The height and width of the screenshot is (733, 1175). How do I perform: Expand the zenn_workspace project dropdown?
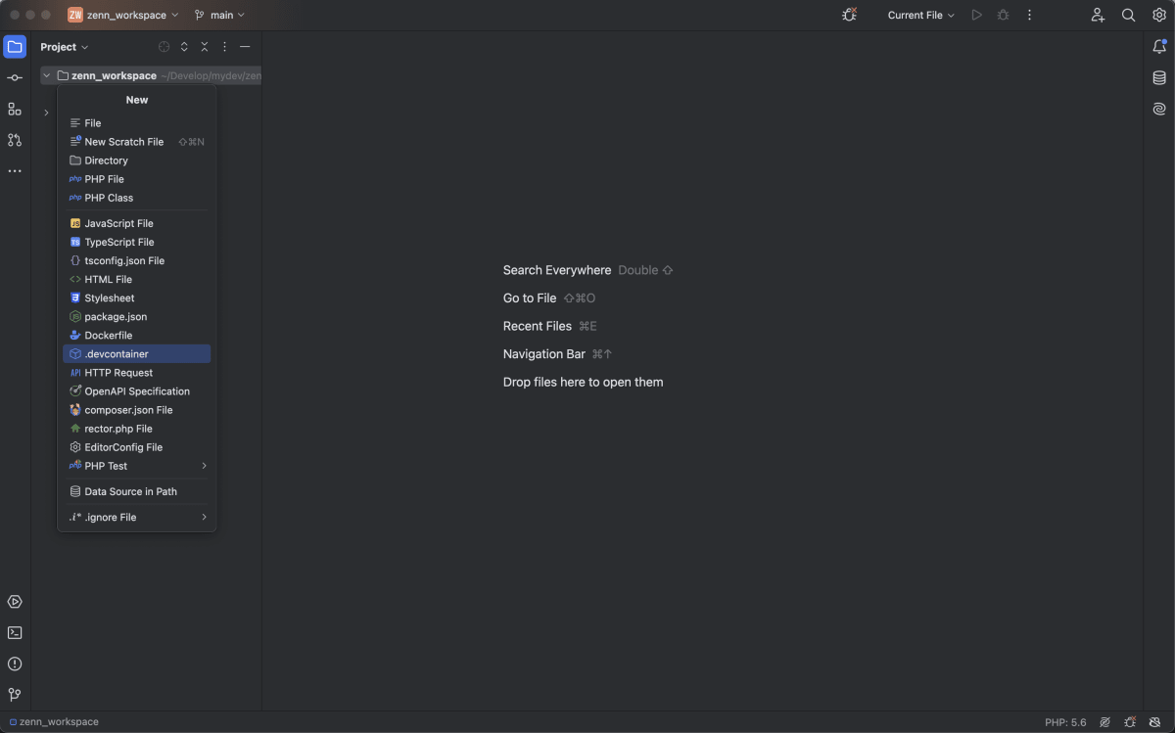pyautogui.click(x=123, y=15)
